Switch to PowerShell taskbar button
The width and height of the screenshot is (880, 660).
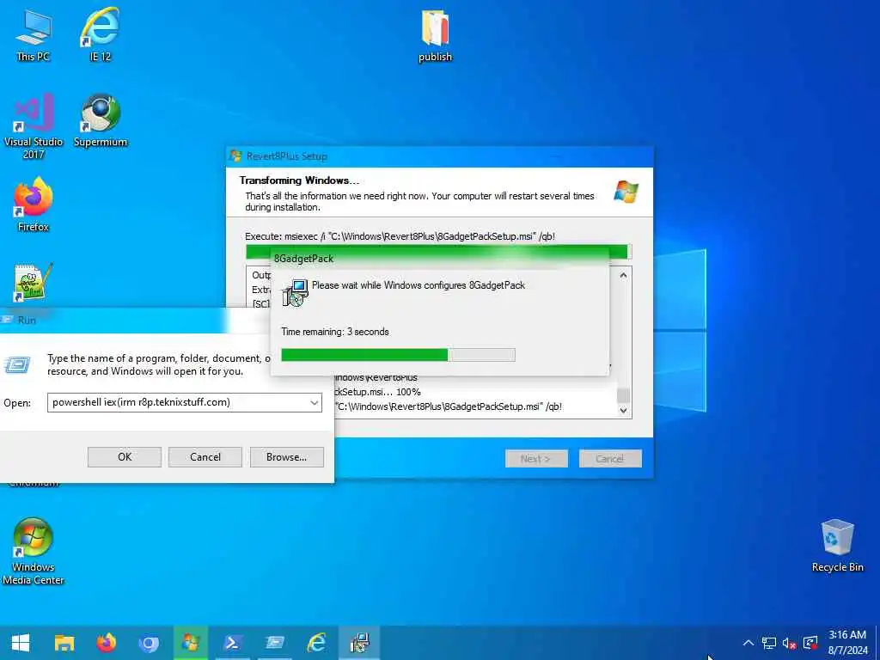coord(232,643)
